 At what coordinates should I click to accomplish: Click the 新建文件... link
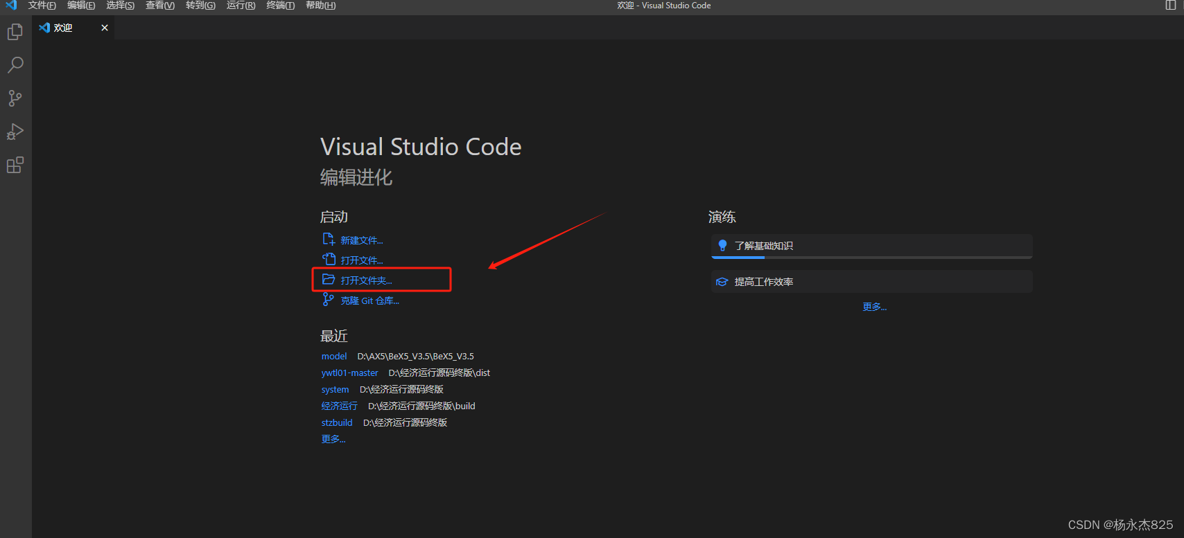[362, 240]
